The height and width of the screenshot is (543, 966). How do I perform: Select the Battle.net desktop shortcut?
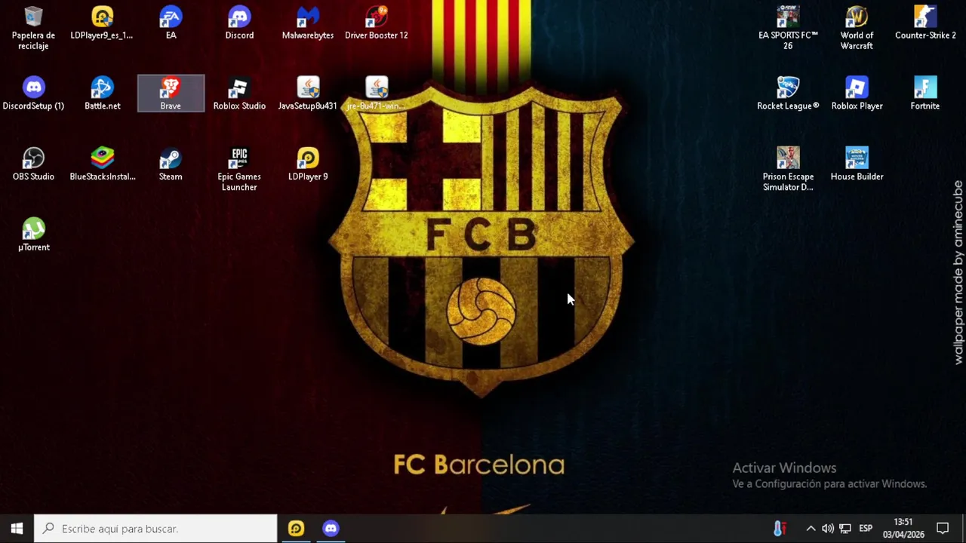[x=102, y=94]
